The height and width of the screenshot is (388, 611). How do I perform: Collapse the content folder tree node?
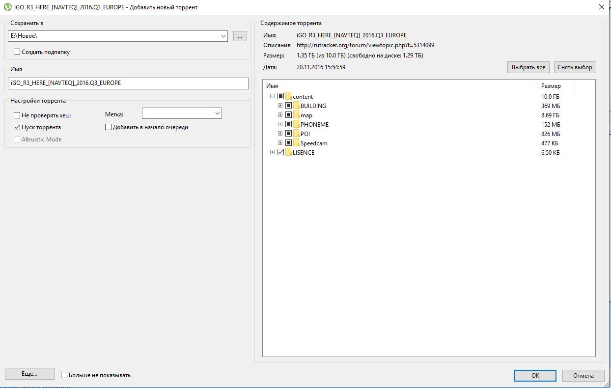point(272,96)
